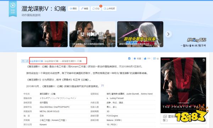The height and width of the screenshot is (128, 213).
Task: Click the 秒懂百科 logo
Action: pyautogui.click(x=197, y=40)
